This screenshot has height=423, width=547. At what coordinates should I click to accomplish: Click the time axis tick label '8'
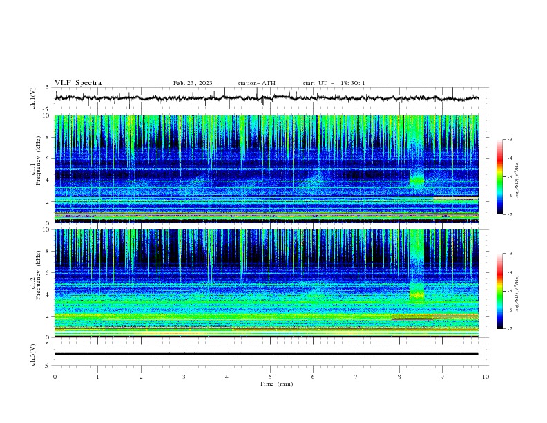(x=399, y=377)
